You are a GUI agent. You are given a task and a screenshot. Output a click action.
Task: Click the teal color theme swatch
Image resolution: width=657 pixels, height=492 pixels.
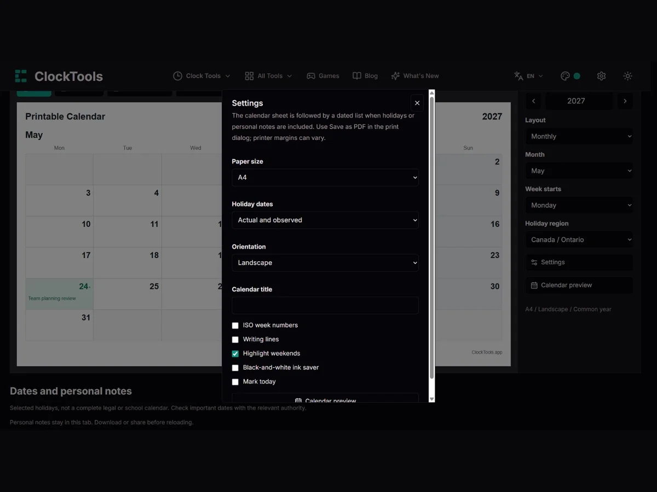[577, 76]
